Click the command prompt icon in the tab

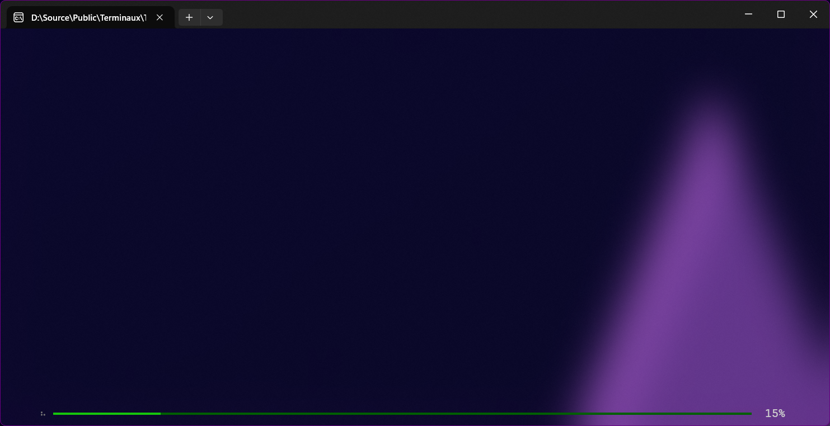tap(18, 17)
